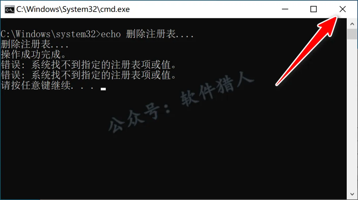The height and width of the screenshot is (200, 358).
Task: Click the C:\Windows\System32\cmd.exe title text
Action: (x=73, y=9)
